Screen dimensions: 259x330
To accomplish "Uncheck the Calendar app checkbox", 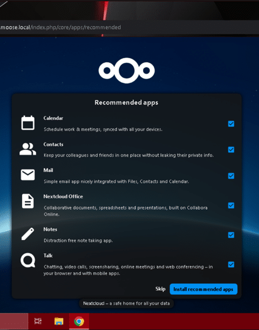I will point(231,124).
